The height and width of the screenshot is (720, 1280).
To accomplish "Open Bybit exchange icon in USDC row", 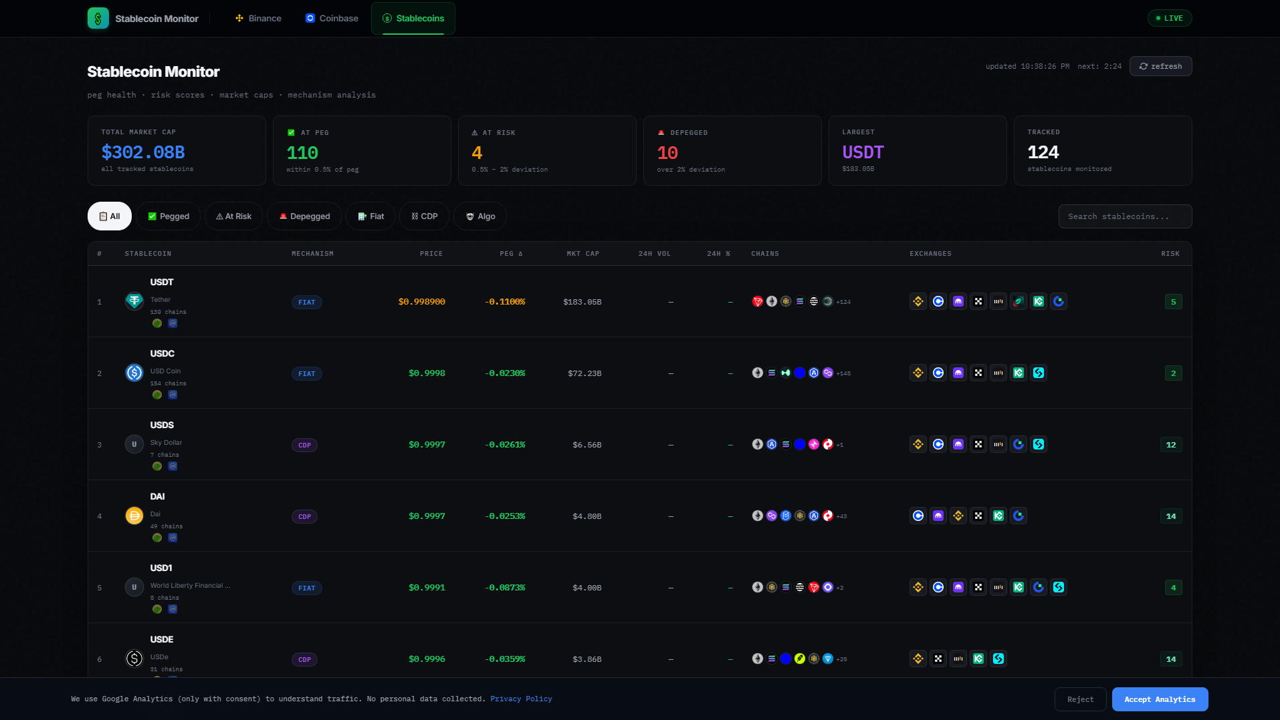I will pyautogui.click(x=998, y=373).
